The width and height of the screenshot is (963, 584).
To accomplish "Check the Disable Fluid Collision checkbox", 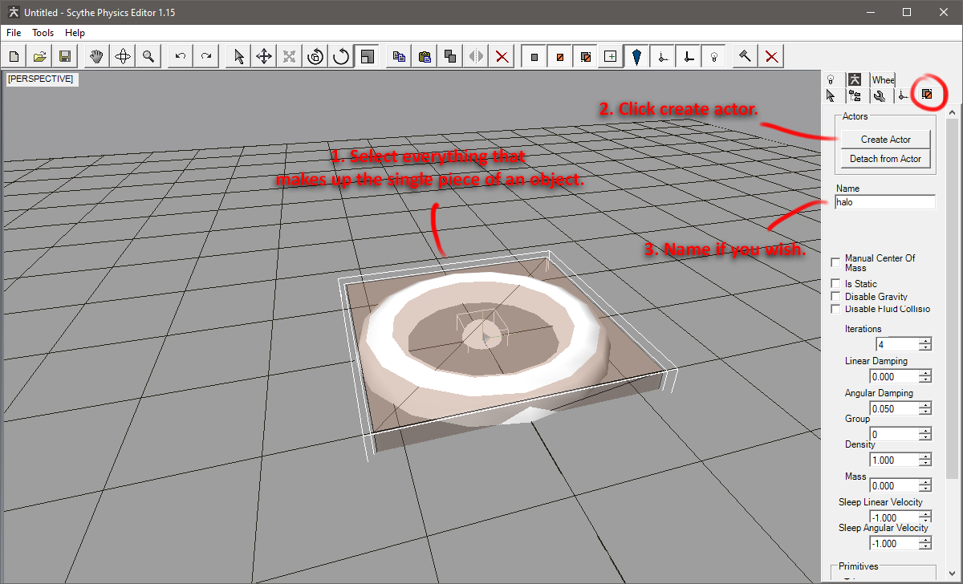I will tap(836, 309).
